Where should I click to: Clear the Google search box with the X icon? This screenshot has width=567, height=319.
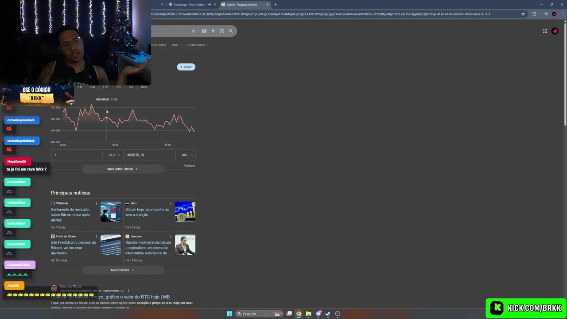click(193, 31)
